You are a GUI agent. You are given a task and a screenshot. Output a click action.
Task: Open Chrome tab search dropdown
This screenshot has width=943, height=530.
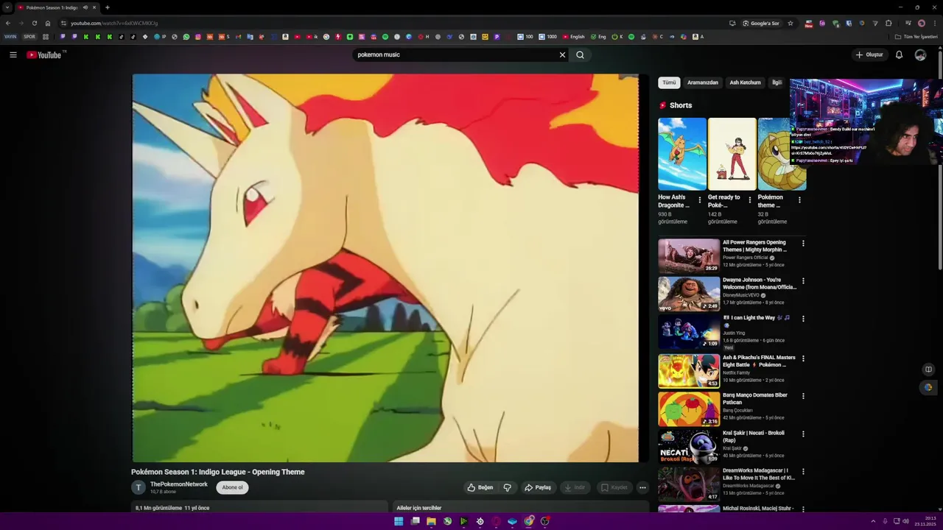tap(7, 7)
